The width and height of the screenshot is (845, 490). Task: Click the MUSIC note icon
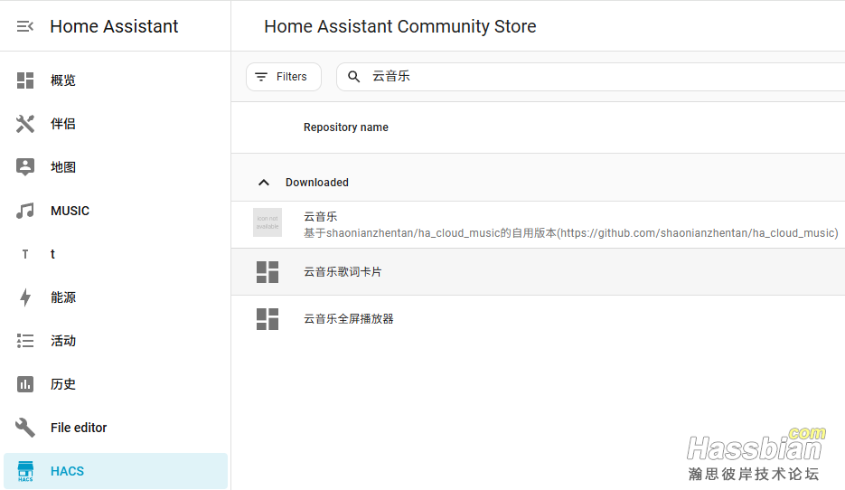(25, 211)
